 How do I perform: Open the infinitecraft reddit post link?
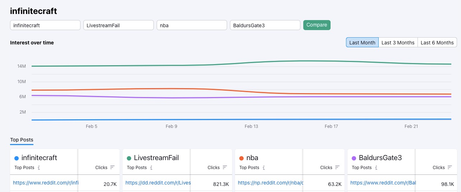point(45,183)
